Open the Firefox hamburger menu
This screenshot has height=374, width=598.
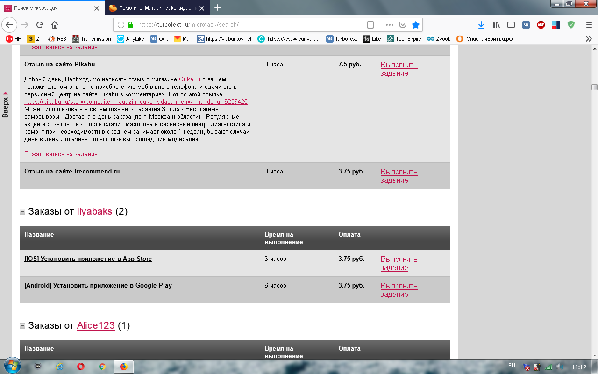pos(589,25)
